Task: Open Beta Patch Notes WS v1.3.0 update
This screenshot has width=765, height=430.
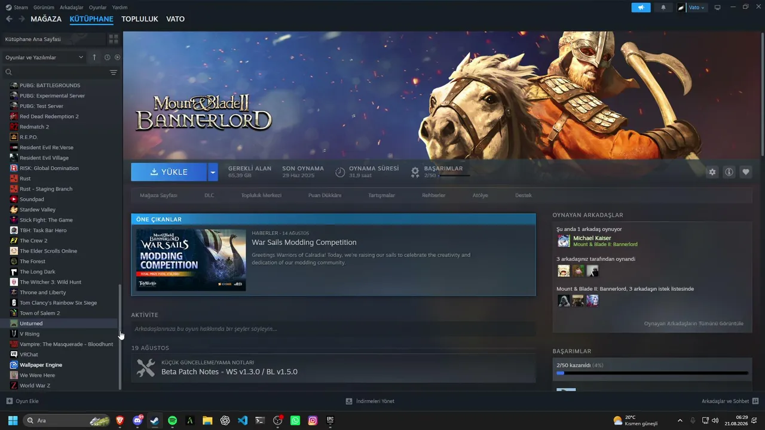Action: coord(229,371)
